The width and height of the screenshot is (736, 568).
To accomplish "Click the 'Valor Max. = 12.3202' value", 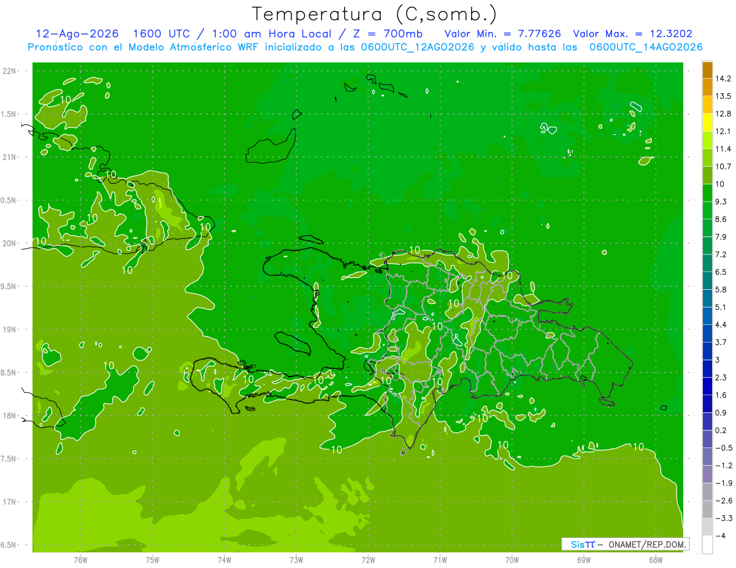I will point(633,34).
